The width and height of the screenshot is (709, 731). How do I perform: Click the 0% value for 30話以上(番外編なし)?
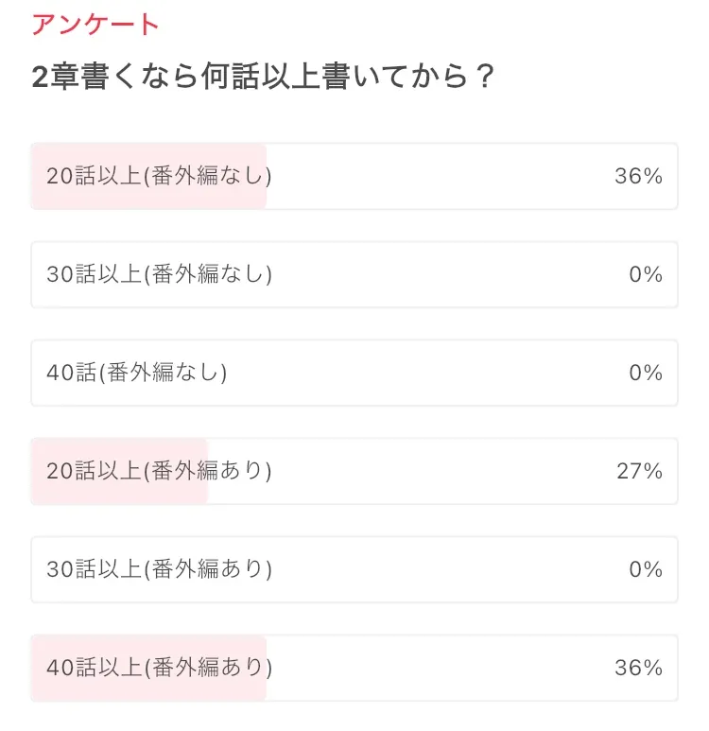click(646, 274)
